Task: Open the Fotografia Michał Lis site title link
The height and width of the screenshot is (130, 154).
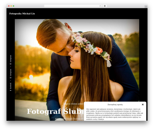Action: coord(22,14)
